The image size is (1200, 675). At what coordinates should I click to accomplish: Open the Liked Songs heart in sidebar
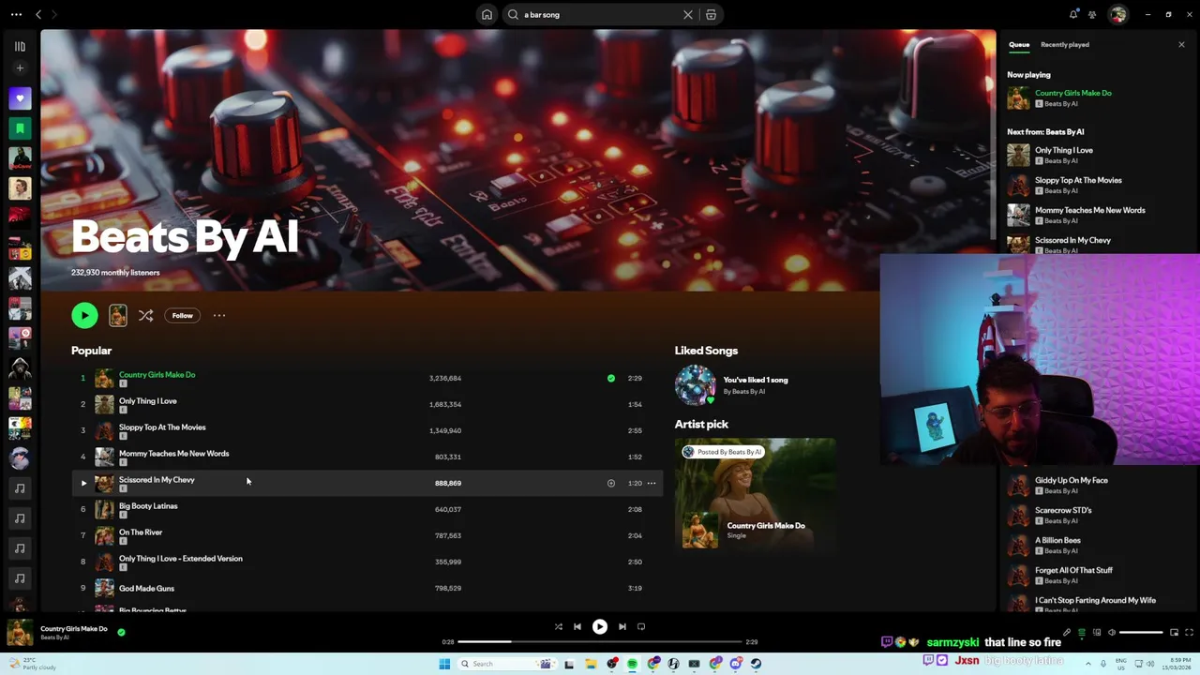(x=20, y=98)
